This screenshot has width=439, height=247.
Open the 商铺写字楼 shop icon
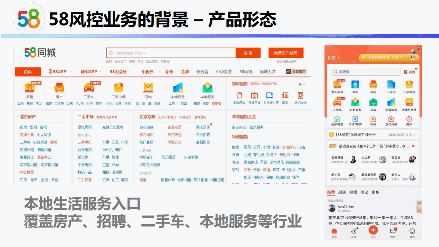coord(409,102)
